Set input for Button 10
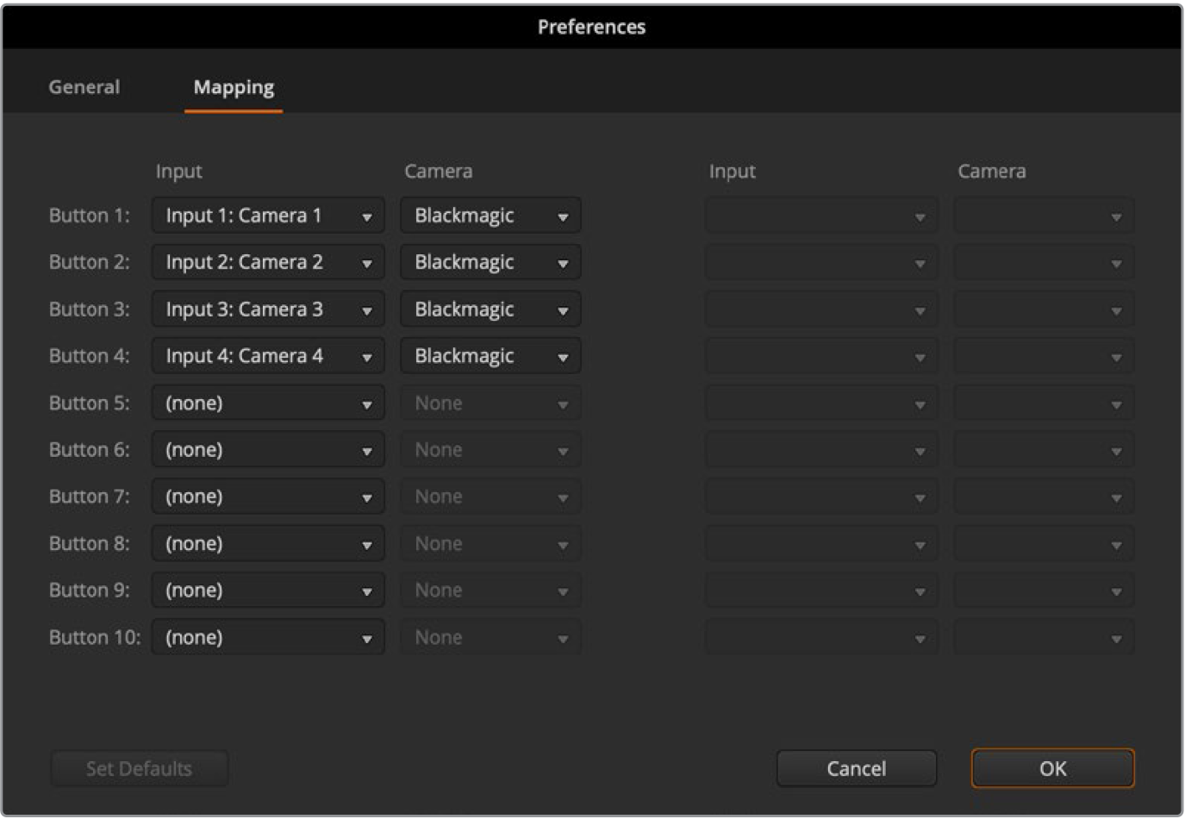The height and width of the screenshot is (819, 1185). [x=268, y=638]
